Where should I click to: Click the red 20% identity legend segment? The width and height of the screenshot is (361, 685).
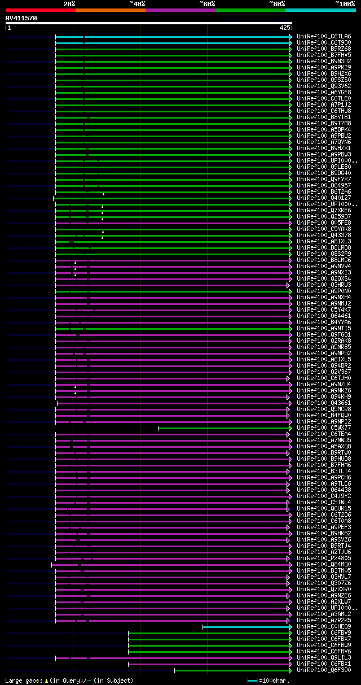click(41, 10)
